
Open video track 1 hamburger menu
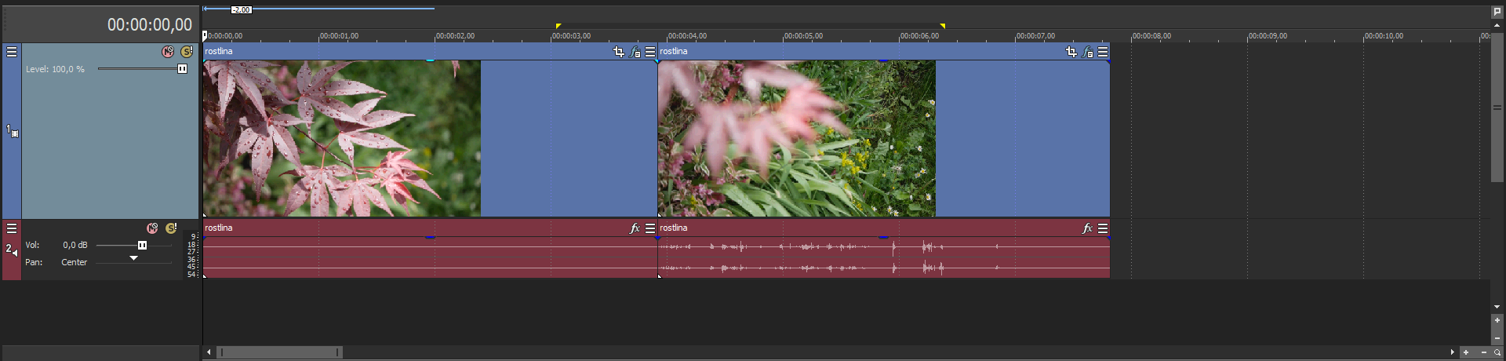12,52
